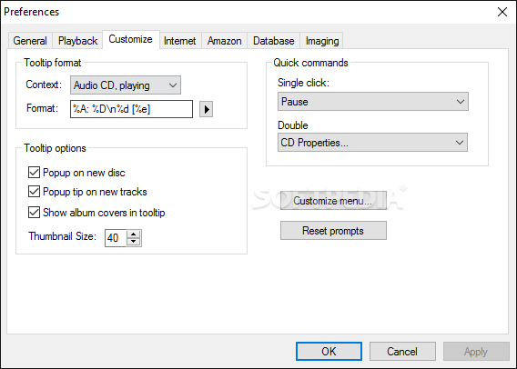This screenshot has width=517, height=369.
Task: Open the Context dropdown
Action: pyautogui.click(x=126, y=85)
